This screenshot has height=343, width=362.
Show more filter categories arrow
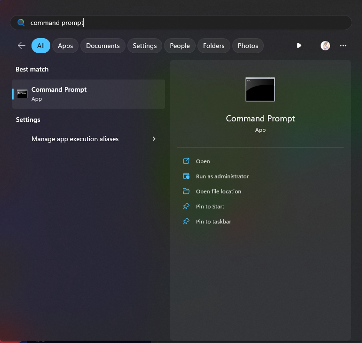(x=299, y=46)
